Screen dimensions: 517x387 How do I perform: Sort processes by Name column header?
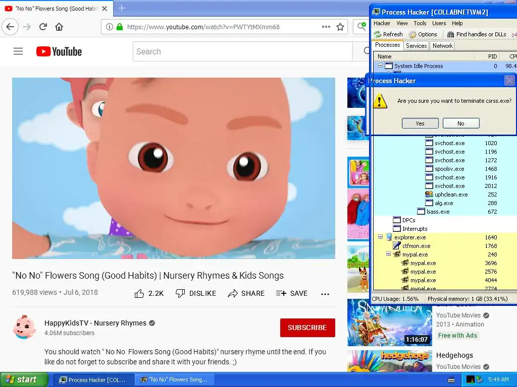[x=424, y=56]
